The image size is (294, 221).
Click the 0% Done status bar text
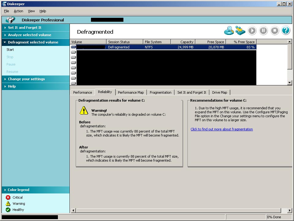274,217
